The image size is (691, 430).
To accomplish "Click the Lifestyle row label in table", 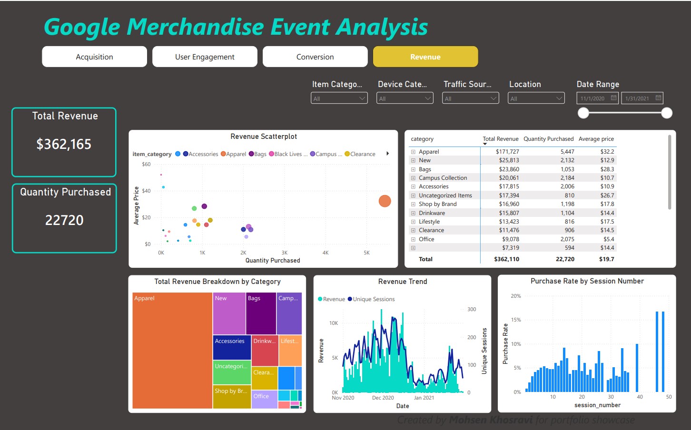I will click(x=429, y=222).
